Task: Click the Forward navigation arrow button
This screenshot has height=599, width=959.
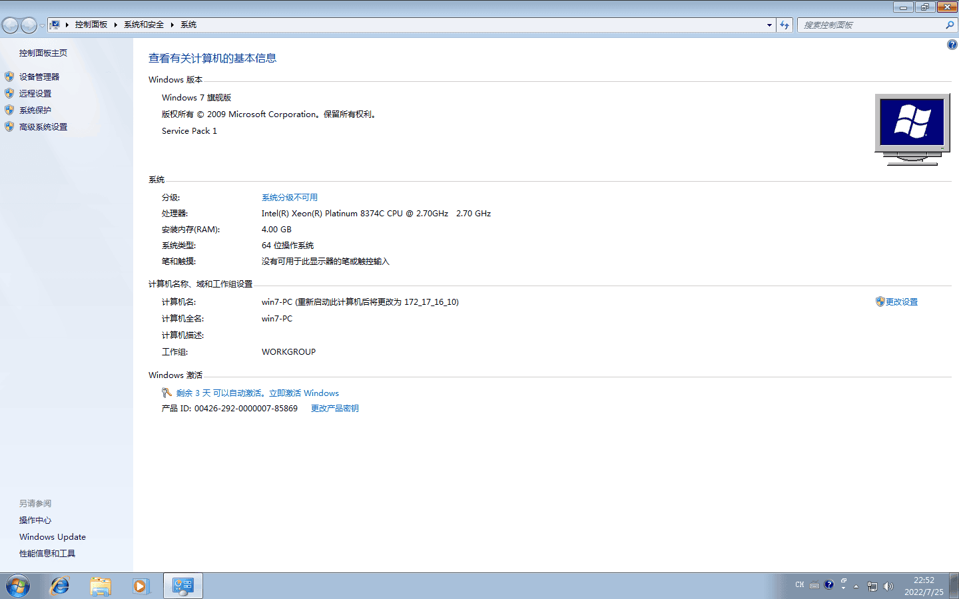Action: 29,25
